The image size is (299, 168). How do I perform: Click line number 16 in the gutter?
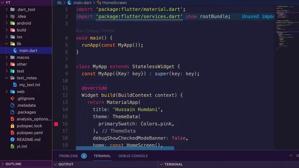65,124
